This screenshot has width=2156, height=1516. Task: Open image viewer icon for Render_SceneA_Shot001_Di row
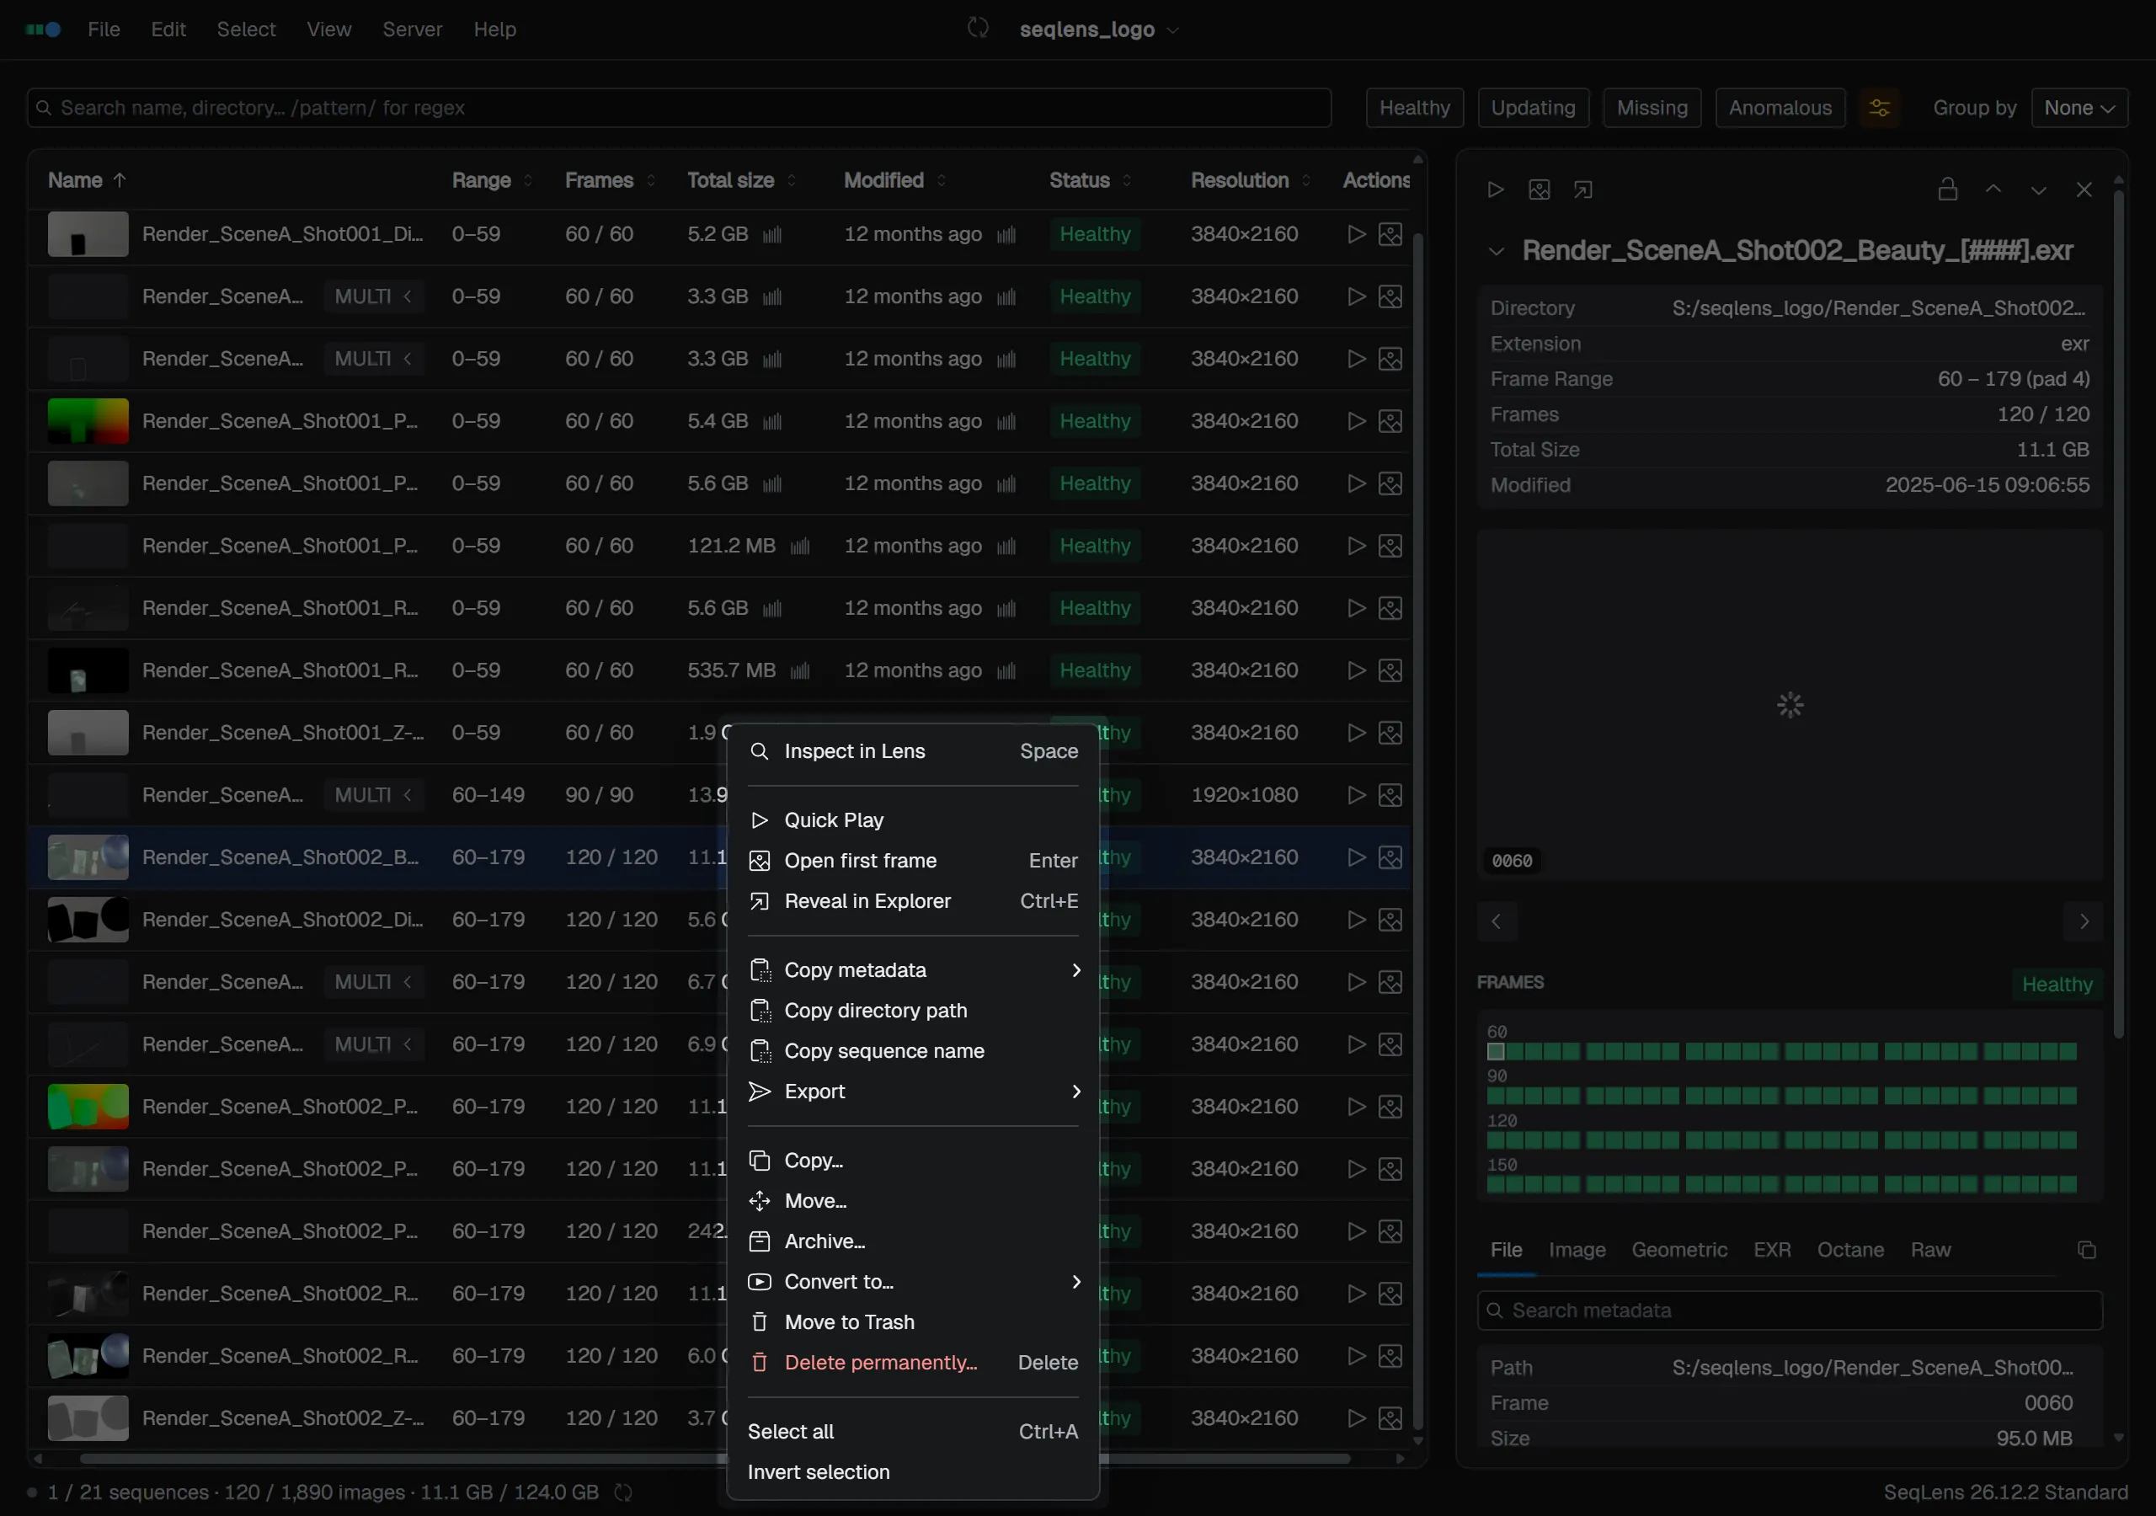[x=1390, y=234]
